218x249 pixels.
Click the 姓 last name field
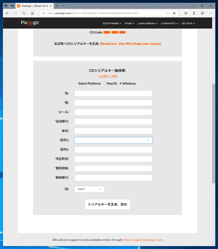tap(113, 103)
